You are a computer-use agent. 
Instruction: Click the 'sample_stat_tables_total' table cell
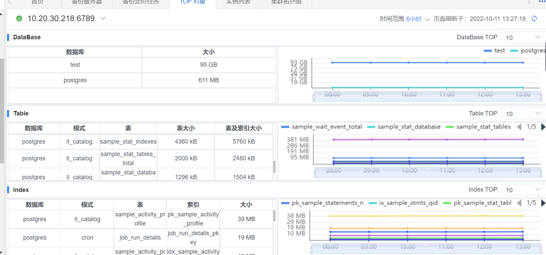point(128,158)
